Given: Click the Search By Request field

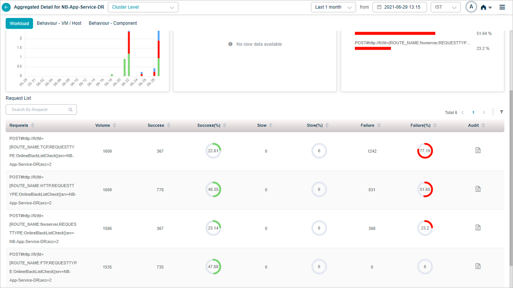Looking at the screenshot, I should 38,110.
